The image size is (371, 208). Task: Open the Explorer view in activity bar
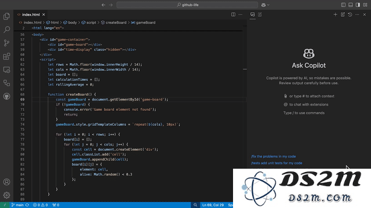click(x=6, y=16)
